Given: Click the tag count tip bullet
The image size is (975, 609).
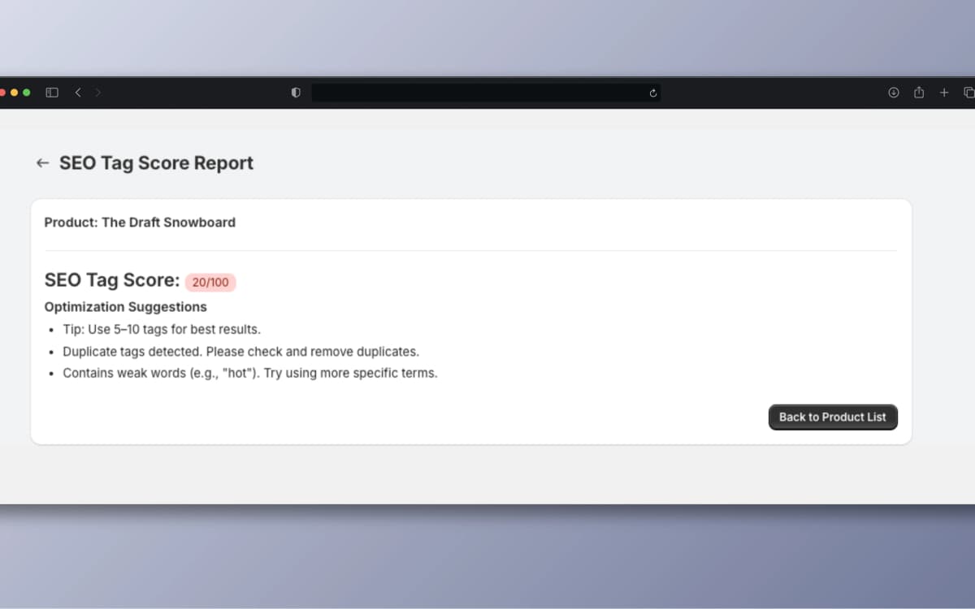Looking at the screenshot, I should click(x=162, y=329).
